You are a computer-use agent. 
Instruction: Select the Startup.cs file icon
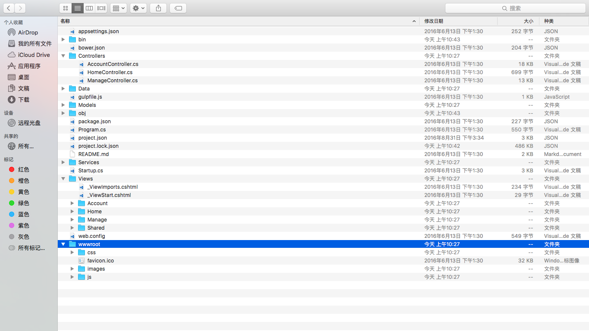pos(72,170)
